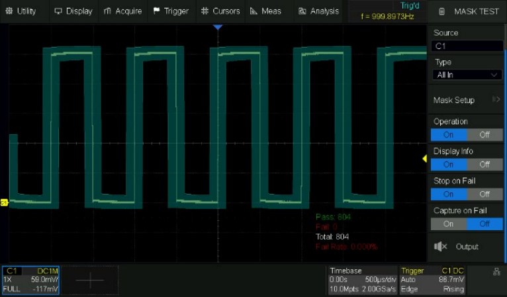The image size is (507, 297).
Task: Click the -117mV offset value
Action: (x=46, y=289)
